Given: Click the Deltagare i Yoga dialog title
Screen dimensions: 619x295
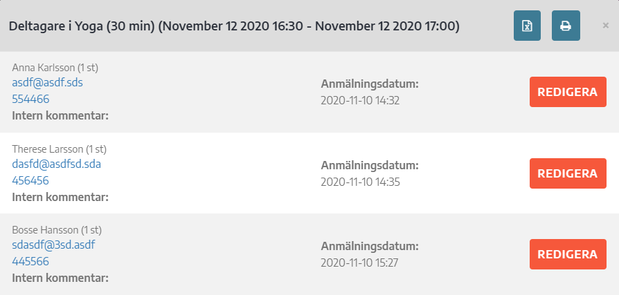Looking at the screenshot, I should click(234, 26).
